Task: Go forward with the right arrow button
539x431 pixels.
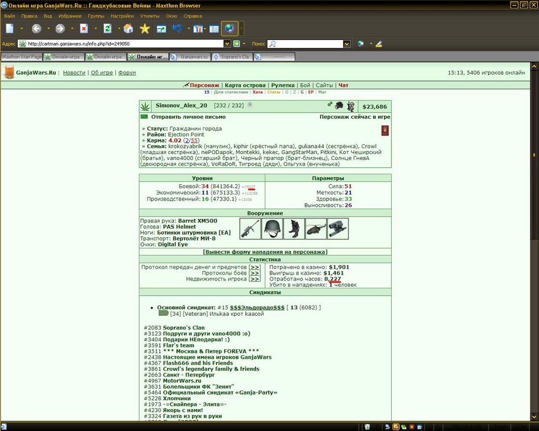Action: (x=60, y=28)
